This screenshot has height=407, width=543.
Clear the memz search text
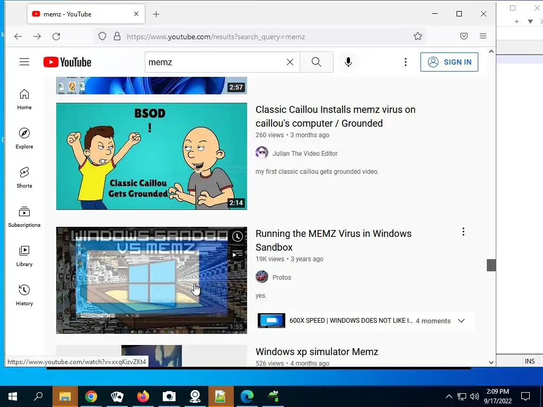coord(290,62)
